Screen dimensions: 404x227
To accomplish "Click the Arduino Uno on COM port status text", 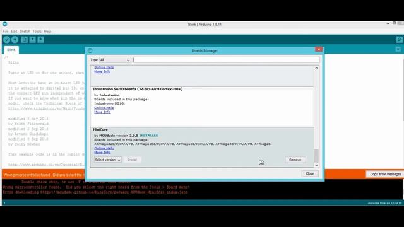I will pos(384,203).
